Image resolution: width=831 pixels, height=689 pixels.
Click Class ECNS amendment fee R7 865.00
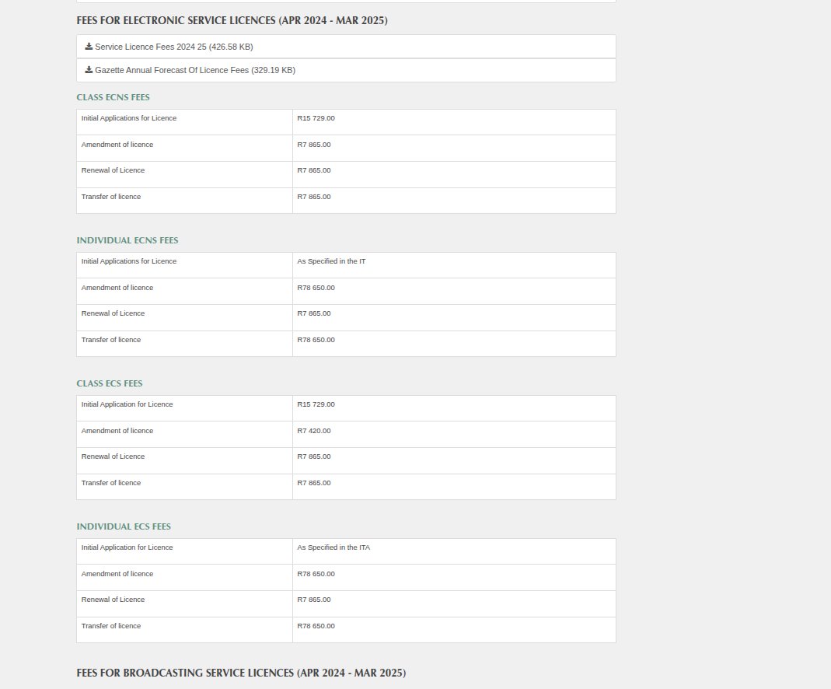pyautogui.click(x=314, y=145)
